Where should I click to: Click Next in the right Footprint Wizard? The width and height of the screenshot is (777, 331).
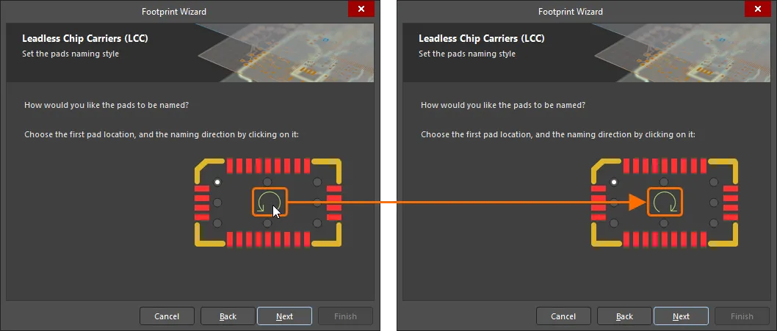point(681,316)
